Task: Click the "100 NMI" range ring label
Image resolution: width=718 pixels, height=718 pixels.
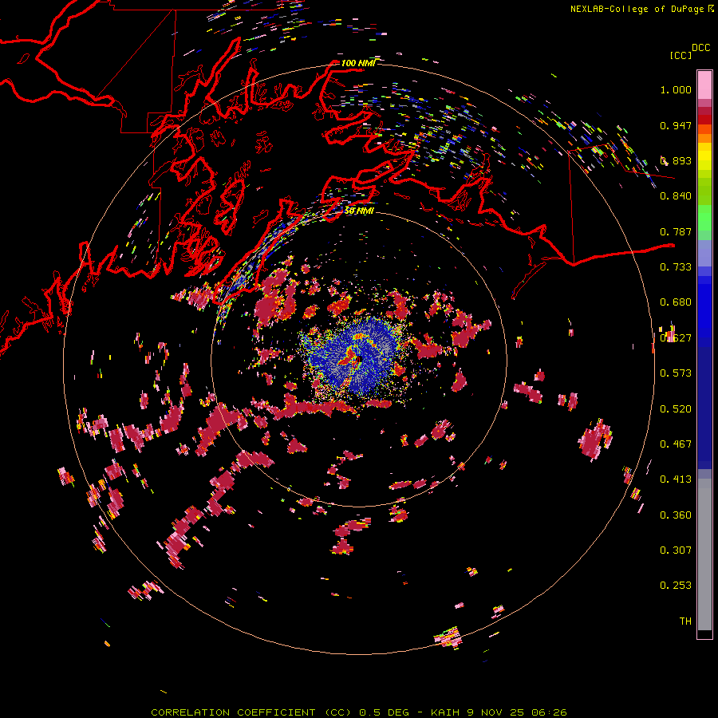Action: click(x=358, y=63)
